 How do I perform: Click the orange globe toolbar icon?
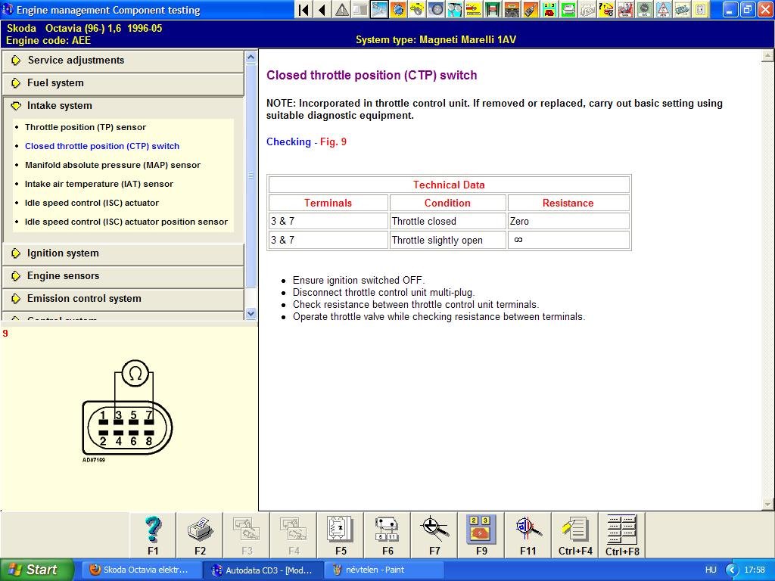398,9
